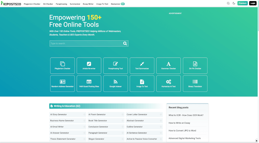Open DA Checker in the top menu
The height and width of the screenshot is (143, 259).
pos(48,4)
